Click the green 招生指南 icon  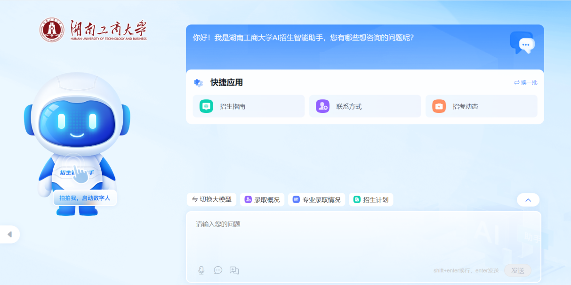206,106
